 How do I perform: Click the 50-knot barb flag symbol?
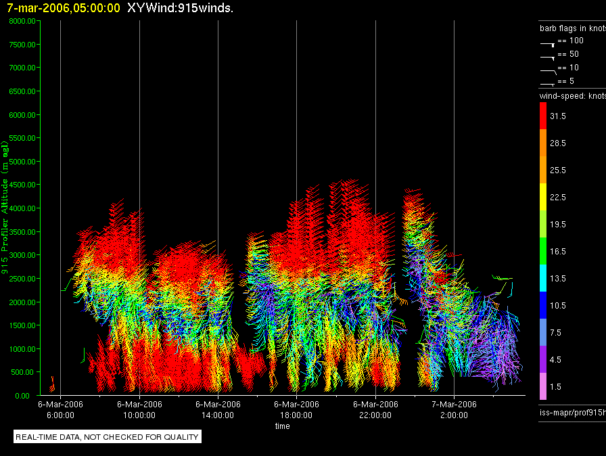[548, 58]
